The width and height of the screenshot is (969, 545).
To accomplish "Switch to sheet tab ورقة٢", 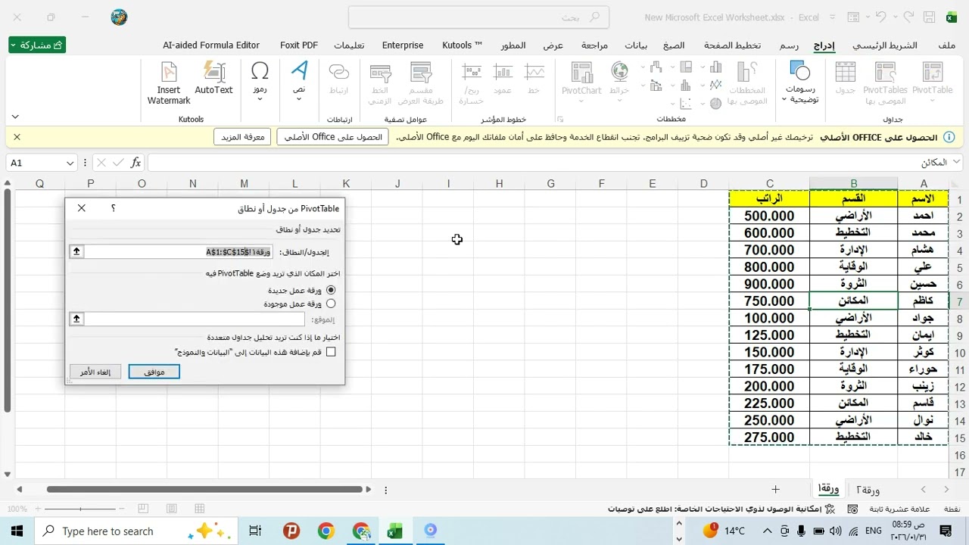I will click(868, 490).
